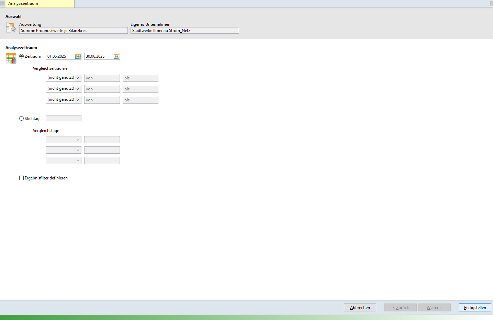Click the Stichtag date input field
Screen dimensions: 493x320
pos(64,119)
